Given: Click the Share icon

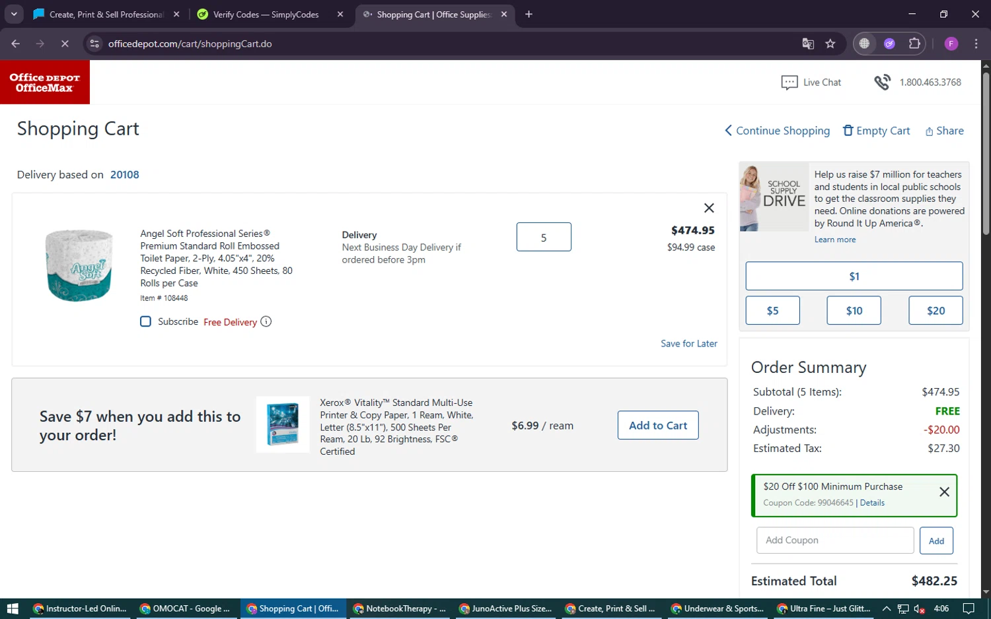Looking at the screenshot, I should [x=929, y=131].
